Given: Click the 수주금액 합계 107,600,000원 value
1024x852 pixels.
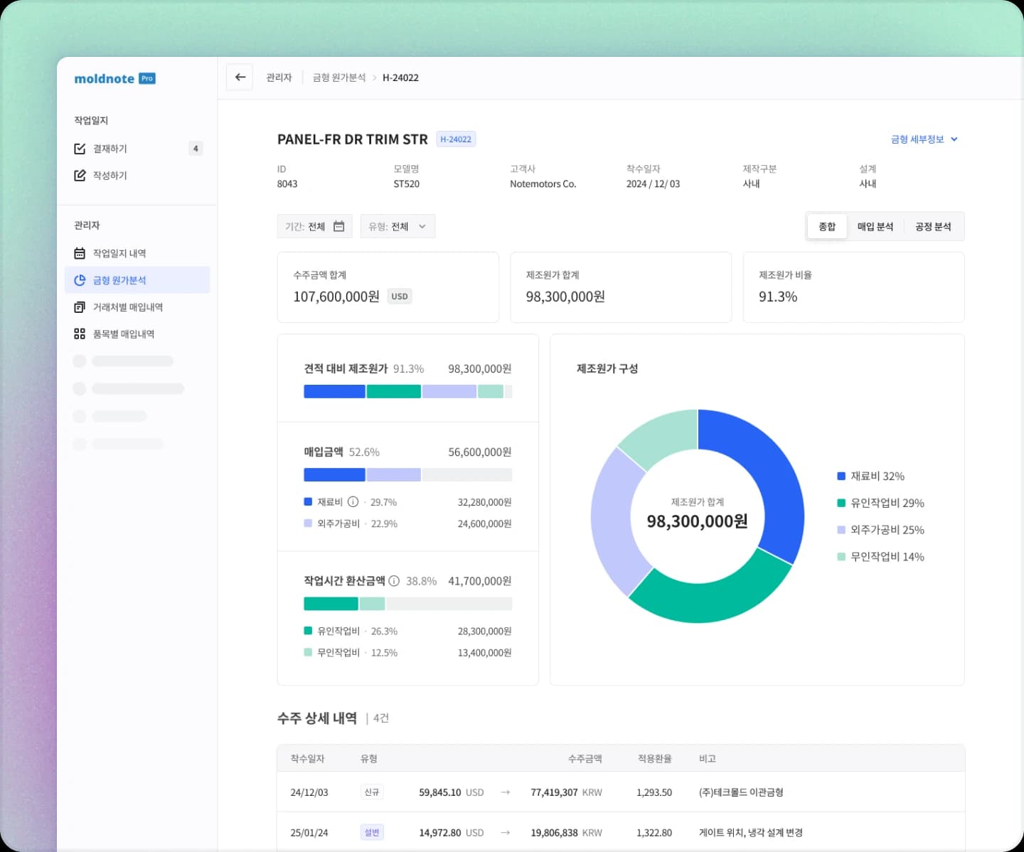Looking at the screenshot, I should (x=336, y=297).
